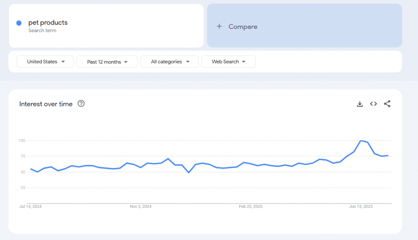Image resolution: width=418 pixels, height=240 pixels.
Task: Edit the pet products search term
Action: 48,23
